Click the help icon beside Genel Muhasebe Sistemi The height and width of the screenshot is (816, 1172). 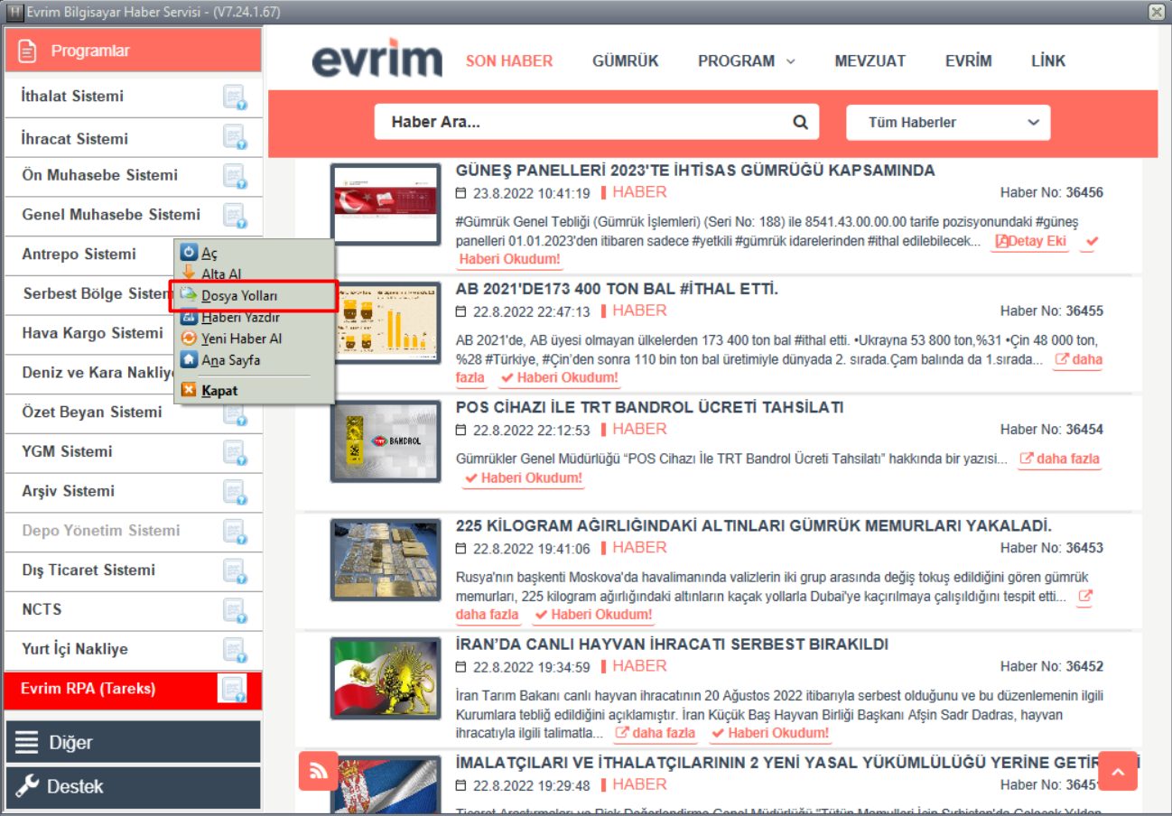coord(235,216)
